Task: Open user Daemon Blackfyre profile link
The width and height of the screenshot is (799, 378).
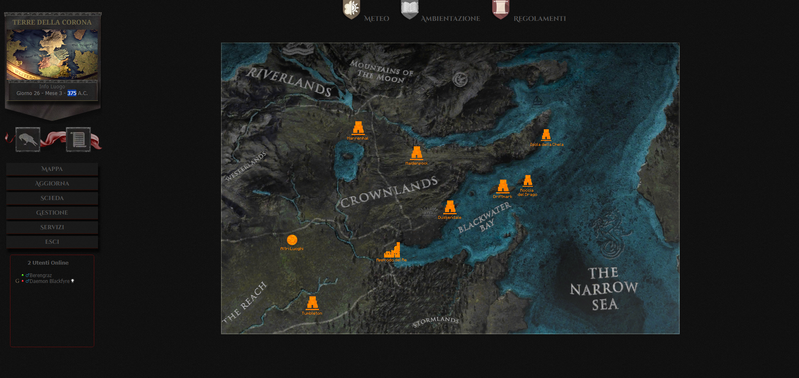Action: point(49,281)
